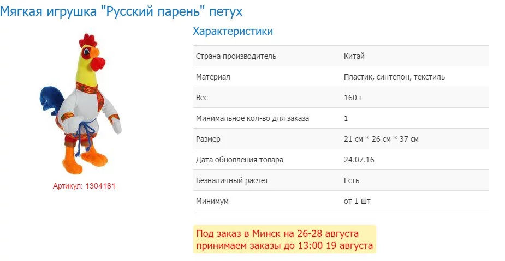Select the Минимум row label
505x261 pixels.
point(212,201)
